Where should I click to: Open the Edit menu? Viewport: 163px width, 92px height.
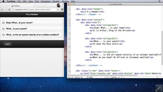click(x=24, y=1)
